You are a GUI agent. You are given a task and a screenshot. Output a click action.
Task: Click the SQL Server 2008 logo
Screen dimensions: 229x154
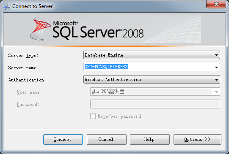(87, 29)
